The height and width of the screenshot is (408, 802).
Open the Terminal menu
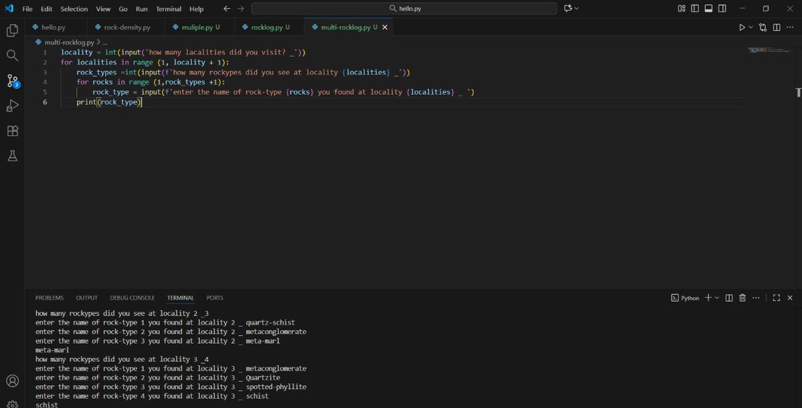coord(168,9)
